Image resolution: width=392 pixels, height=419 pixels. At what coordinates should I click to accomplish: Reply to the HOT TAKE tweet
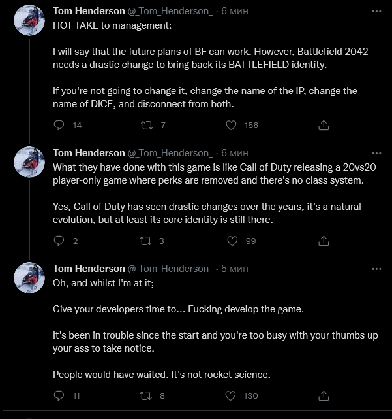click(59, 125)
